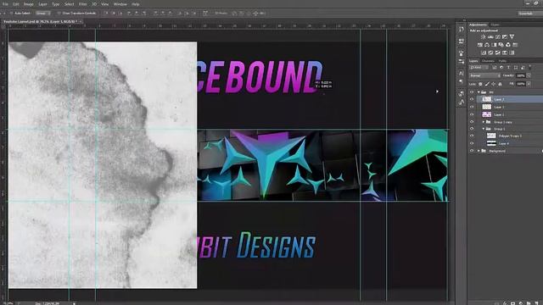Viewport: 543px width, 305px height.
Task: Open the Image menu
Action: tap(28, 4)
